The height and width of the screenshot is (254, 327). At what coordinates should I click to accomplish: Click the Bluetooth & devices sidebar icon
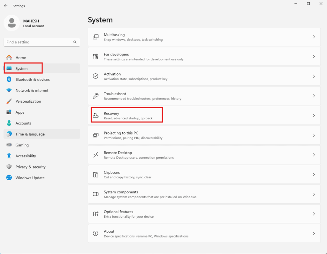[9, 79]
